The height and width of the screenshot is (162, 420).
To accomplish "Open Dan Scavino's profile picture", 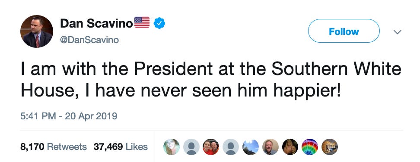I will 36,31.
